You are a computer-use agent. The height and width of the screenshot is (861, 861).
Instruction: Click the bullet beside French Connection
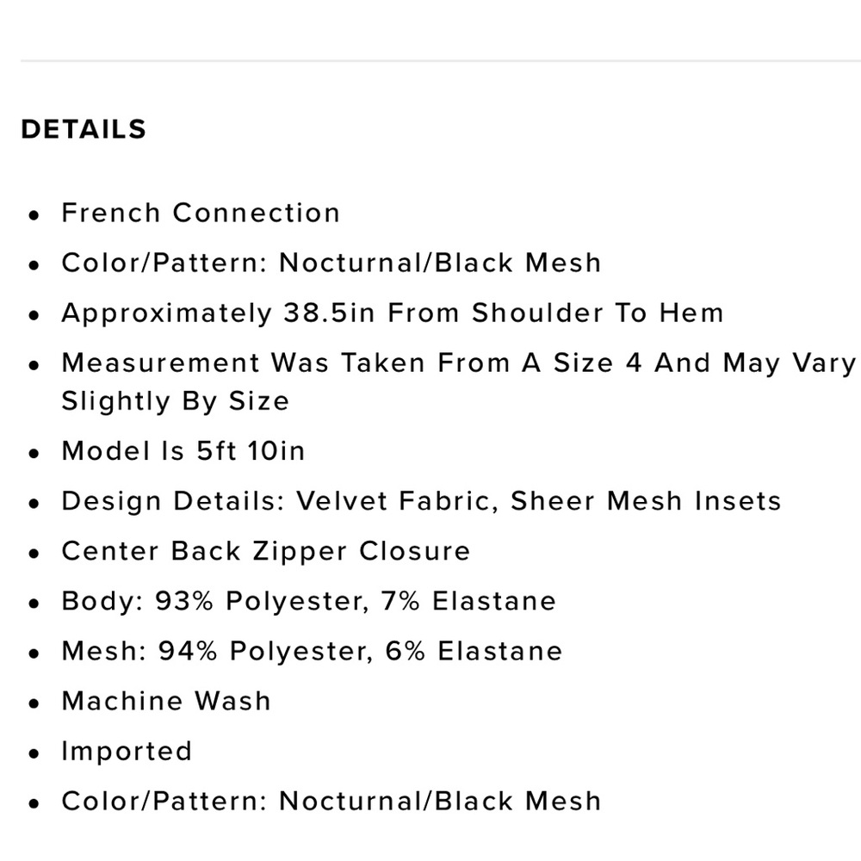pos(34,214)
